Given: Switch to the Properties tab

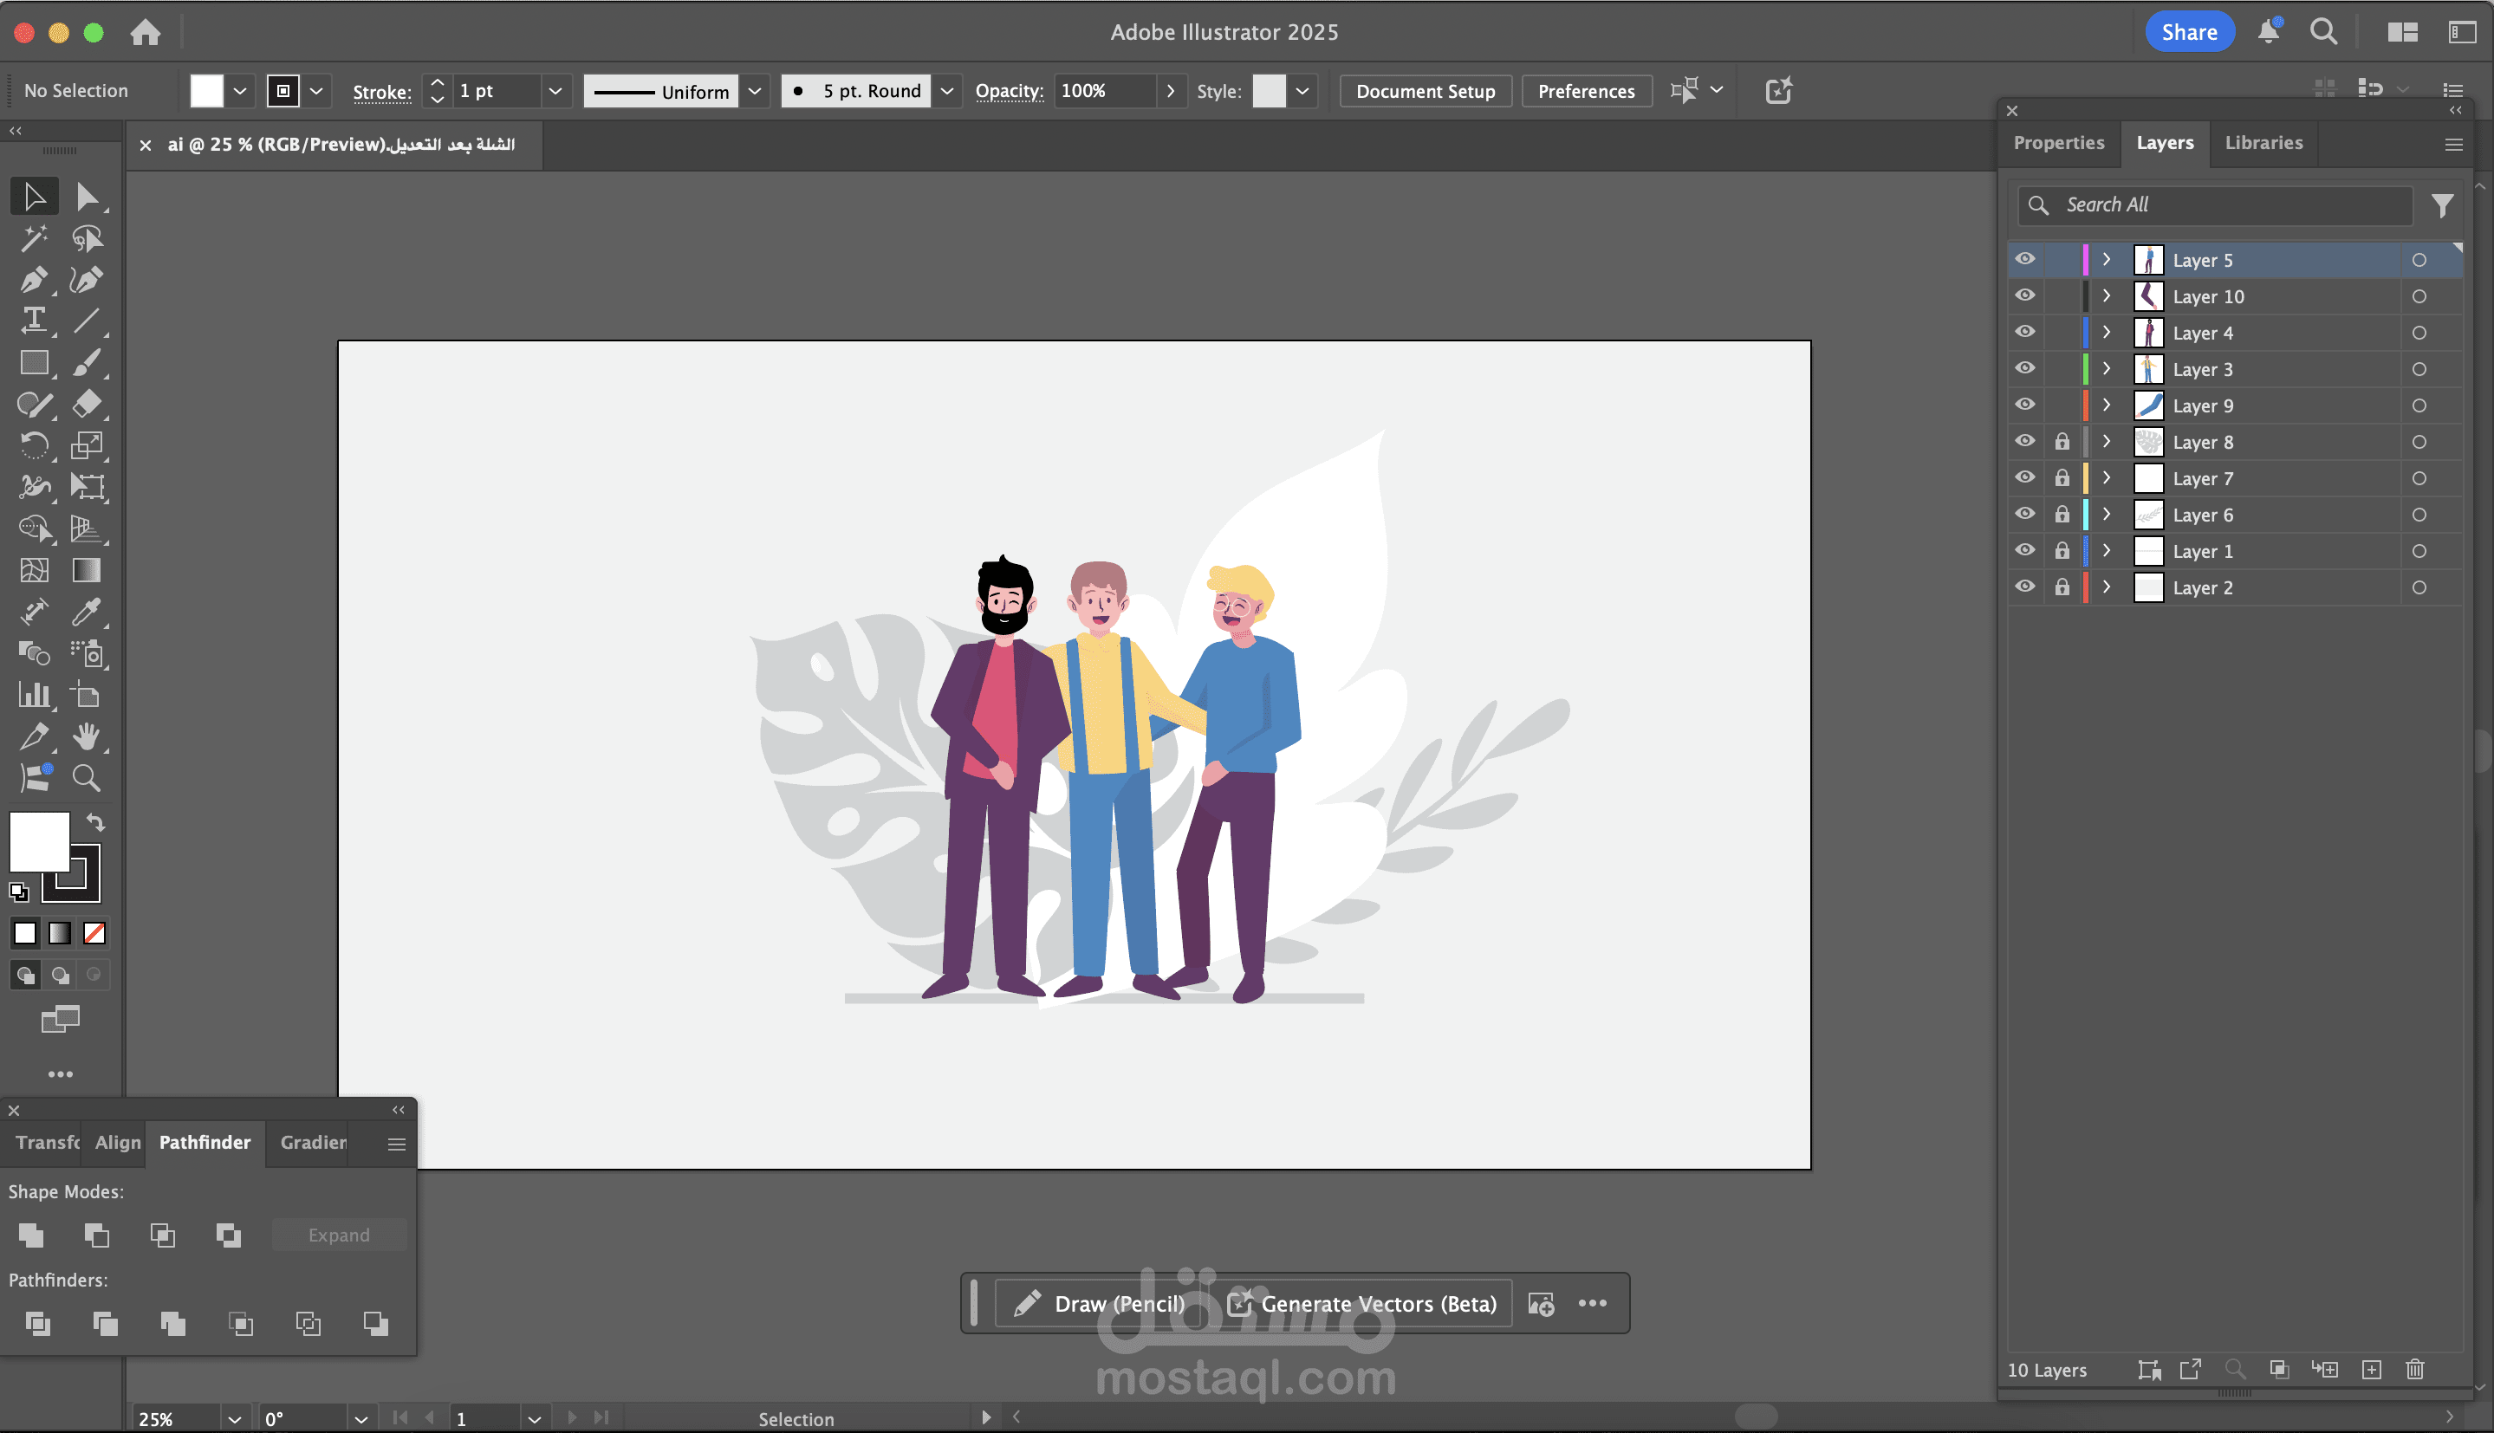Looking at the screenshot, I should point(2058,143).
